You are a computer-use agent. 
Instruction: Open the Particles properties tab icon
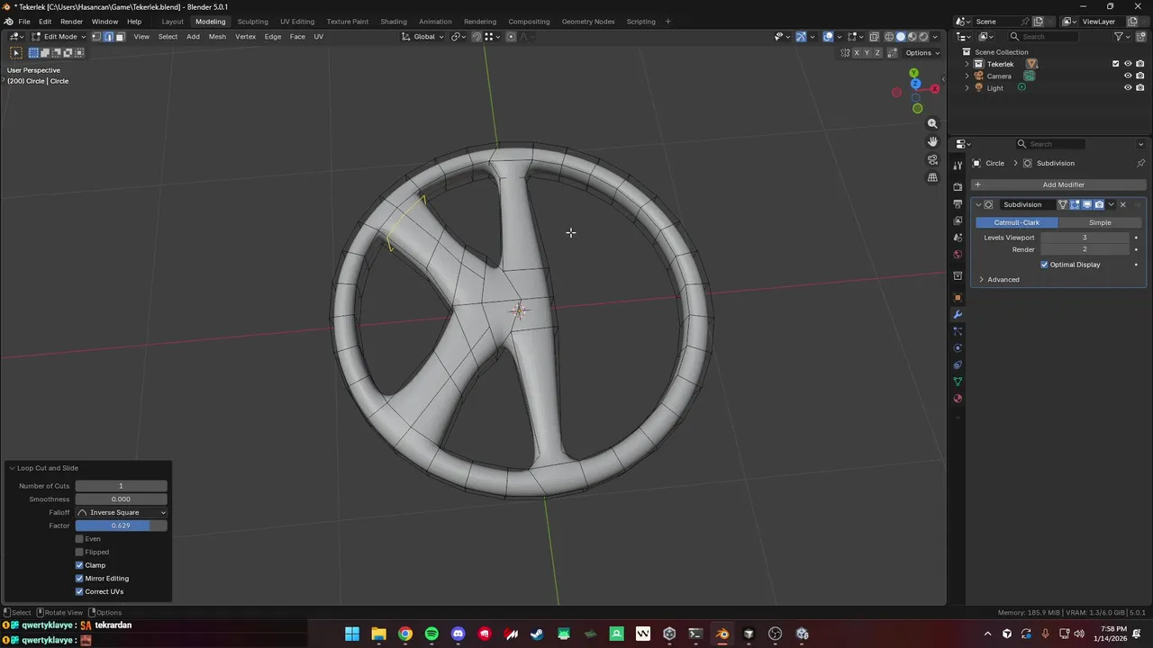(x=958, y=331)
